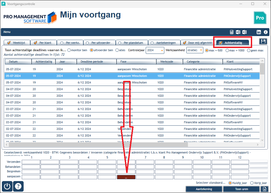
Task: Expand the Controlejaar 2024 dropdown
Action: point(155,50)
